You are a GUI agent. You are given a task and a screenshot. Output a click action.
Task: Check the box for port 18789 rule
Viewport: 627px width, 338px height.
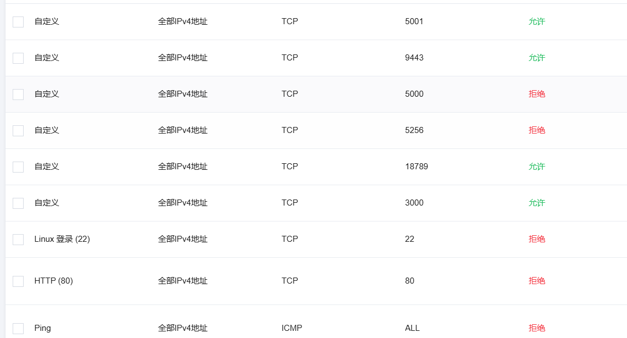[18, 167]
